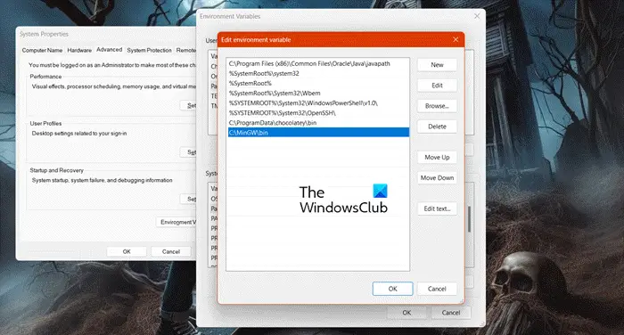The image size is (624, 335).
Task: Select the WindowsPowerShell\v1.0 path entry
Action: pyautogui.click(x=318, y=103)
